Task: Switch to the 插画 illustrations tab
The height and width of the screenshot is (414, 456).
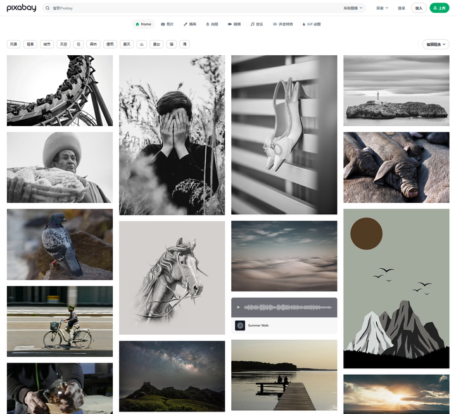Action: [x=189, y=24]
